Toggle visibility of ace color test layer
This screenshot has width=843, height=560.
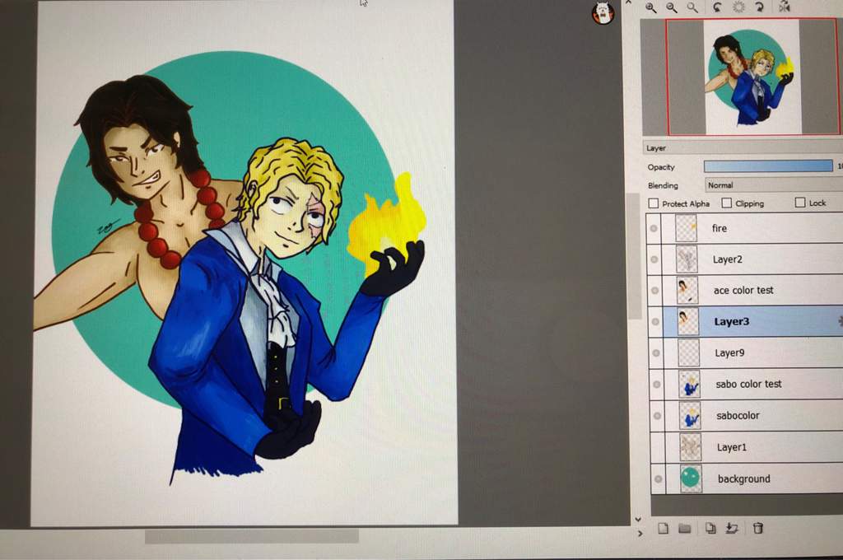coord(654,291)
